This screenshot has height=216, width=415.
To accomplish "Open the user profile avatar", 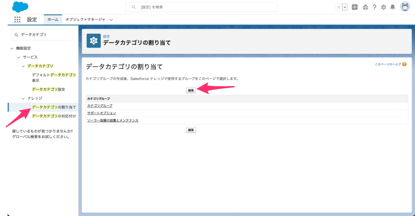I will click(x=405, y=6).
